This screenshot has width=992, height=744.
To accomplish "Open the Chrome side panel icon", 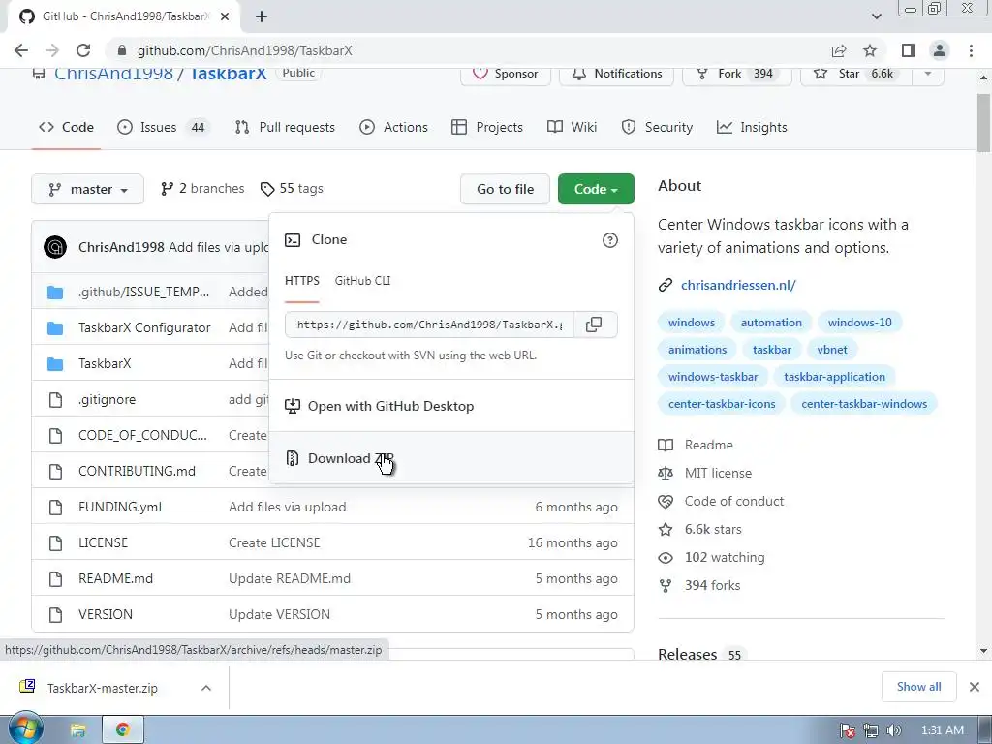I will 909,50.
